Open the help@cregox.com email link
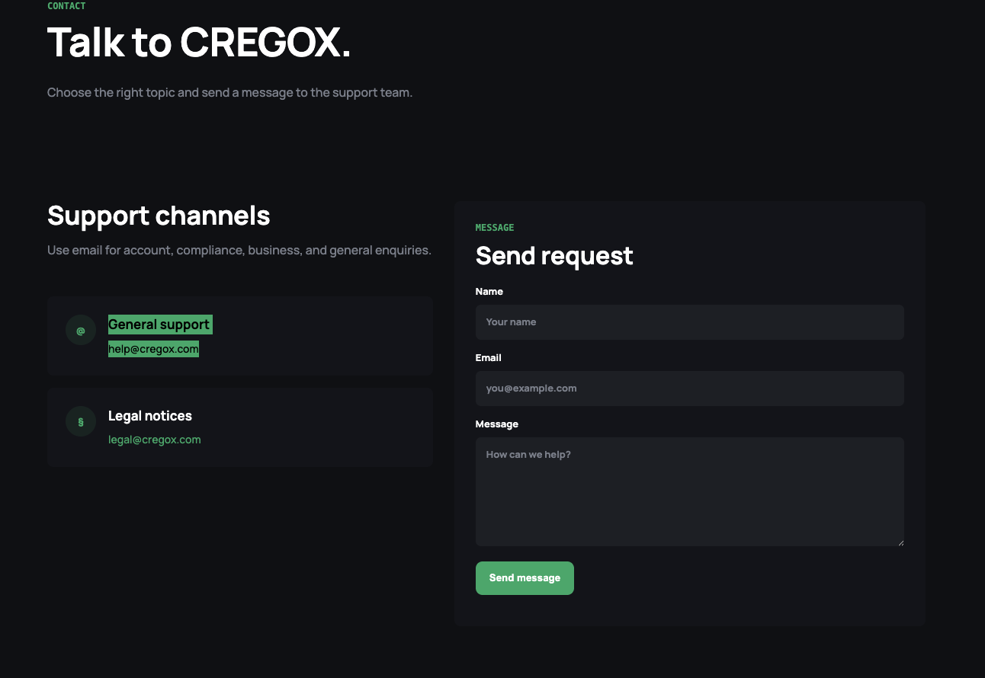This screenshot has height=678, width=985. (x=153, y=349)
